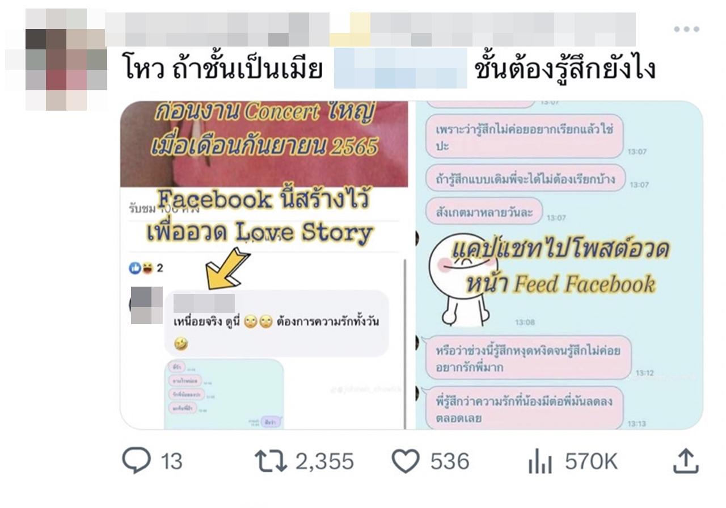
Task: Click the 536 likes count
Action: [x=450, y=461]
